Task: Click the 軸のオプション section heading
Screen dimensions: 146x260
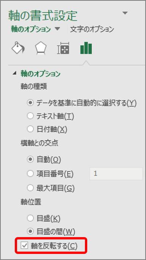Action: pyautogui.click(x=41, y=74)
